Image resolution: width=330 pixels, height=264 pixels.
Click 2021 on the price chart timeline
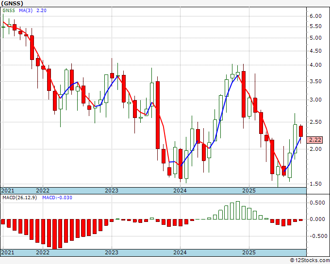click(8, 191)
